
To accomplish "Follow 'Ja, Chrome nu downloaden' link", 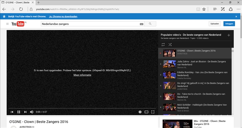I will point(63,17).
